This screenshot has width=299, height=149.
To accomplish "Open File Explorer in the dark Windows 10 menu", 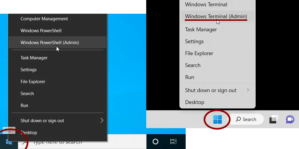I will pos(58,82).
